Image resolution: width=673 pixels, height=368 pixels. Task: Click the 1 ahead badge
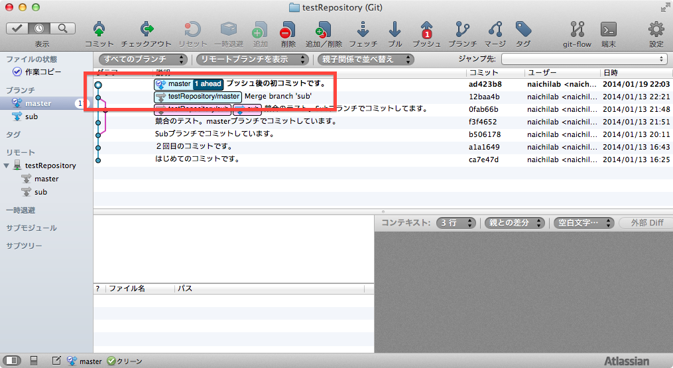(208, 84)
